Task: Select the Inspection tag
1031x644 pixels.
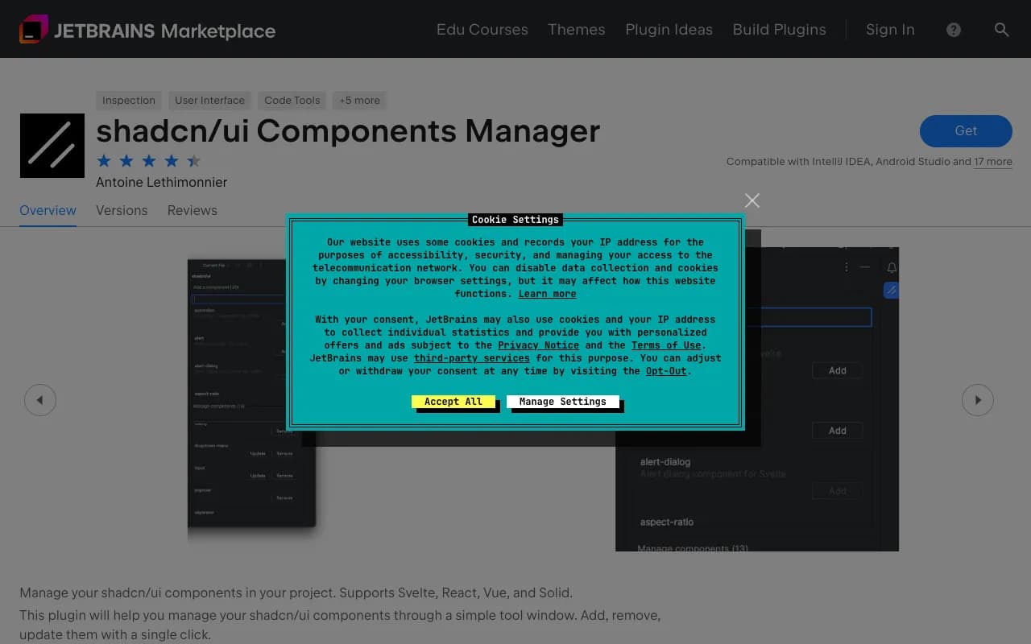Action: (129, 100)
